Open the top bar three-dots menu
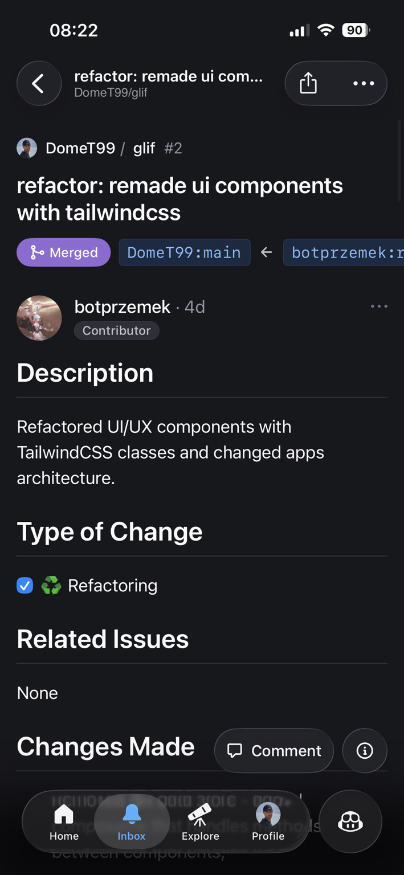This screenshot has height=875, width=404. [x=364, y=84]
